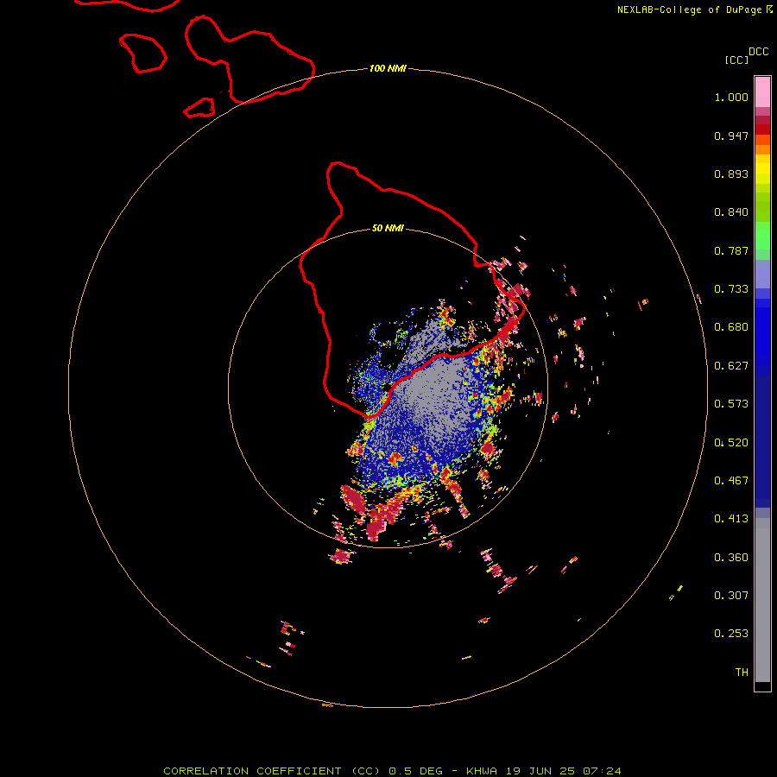Click the 0.680 scale value
The image size is (777, 777).
(x=731, y=327)
